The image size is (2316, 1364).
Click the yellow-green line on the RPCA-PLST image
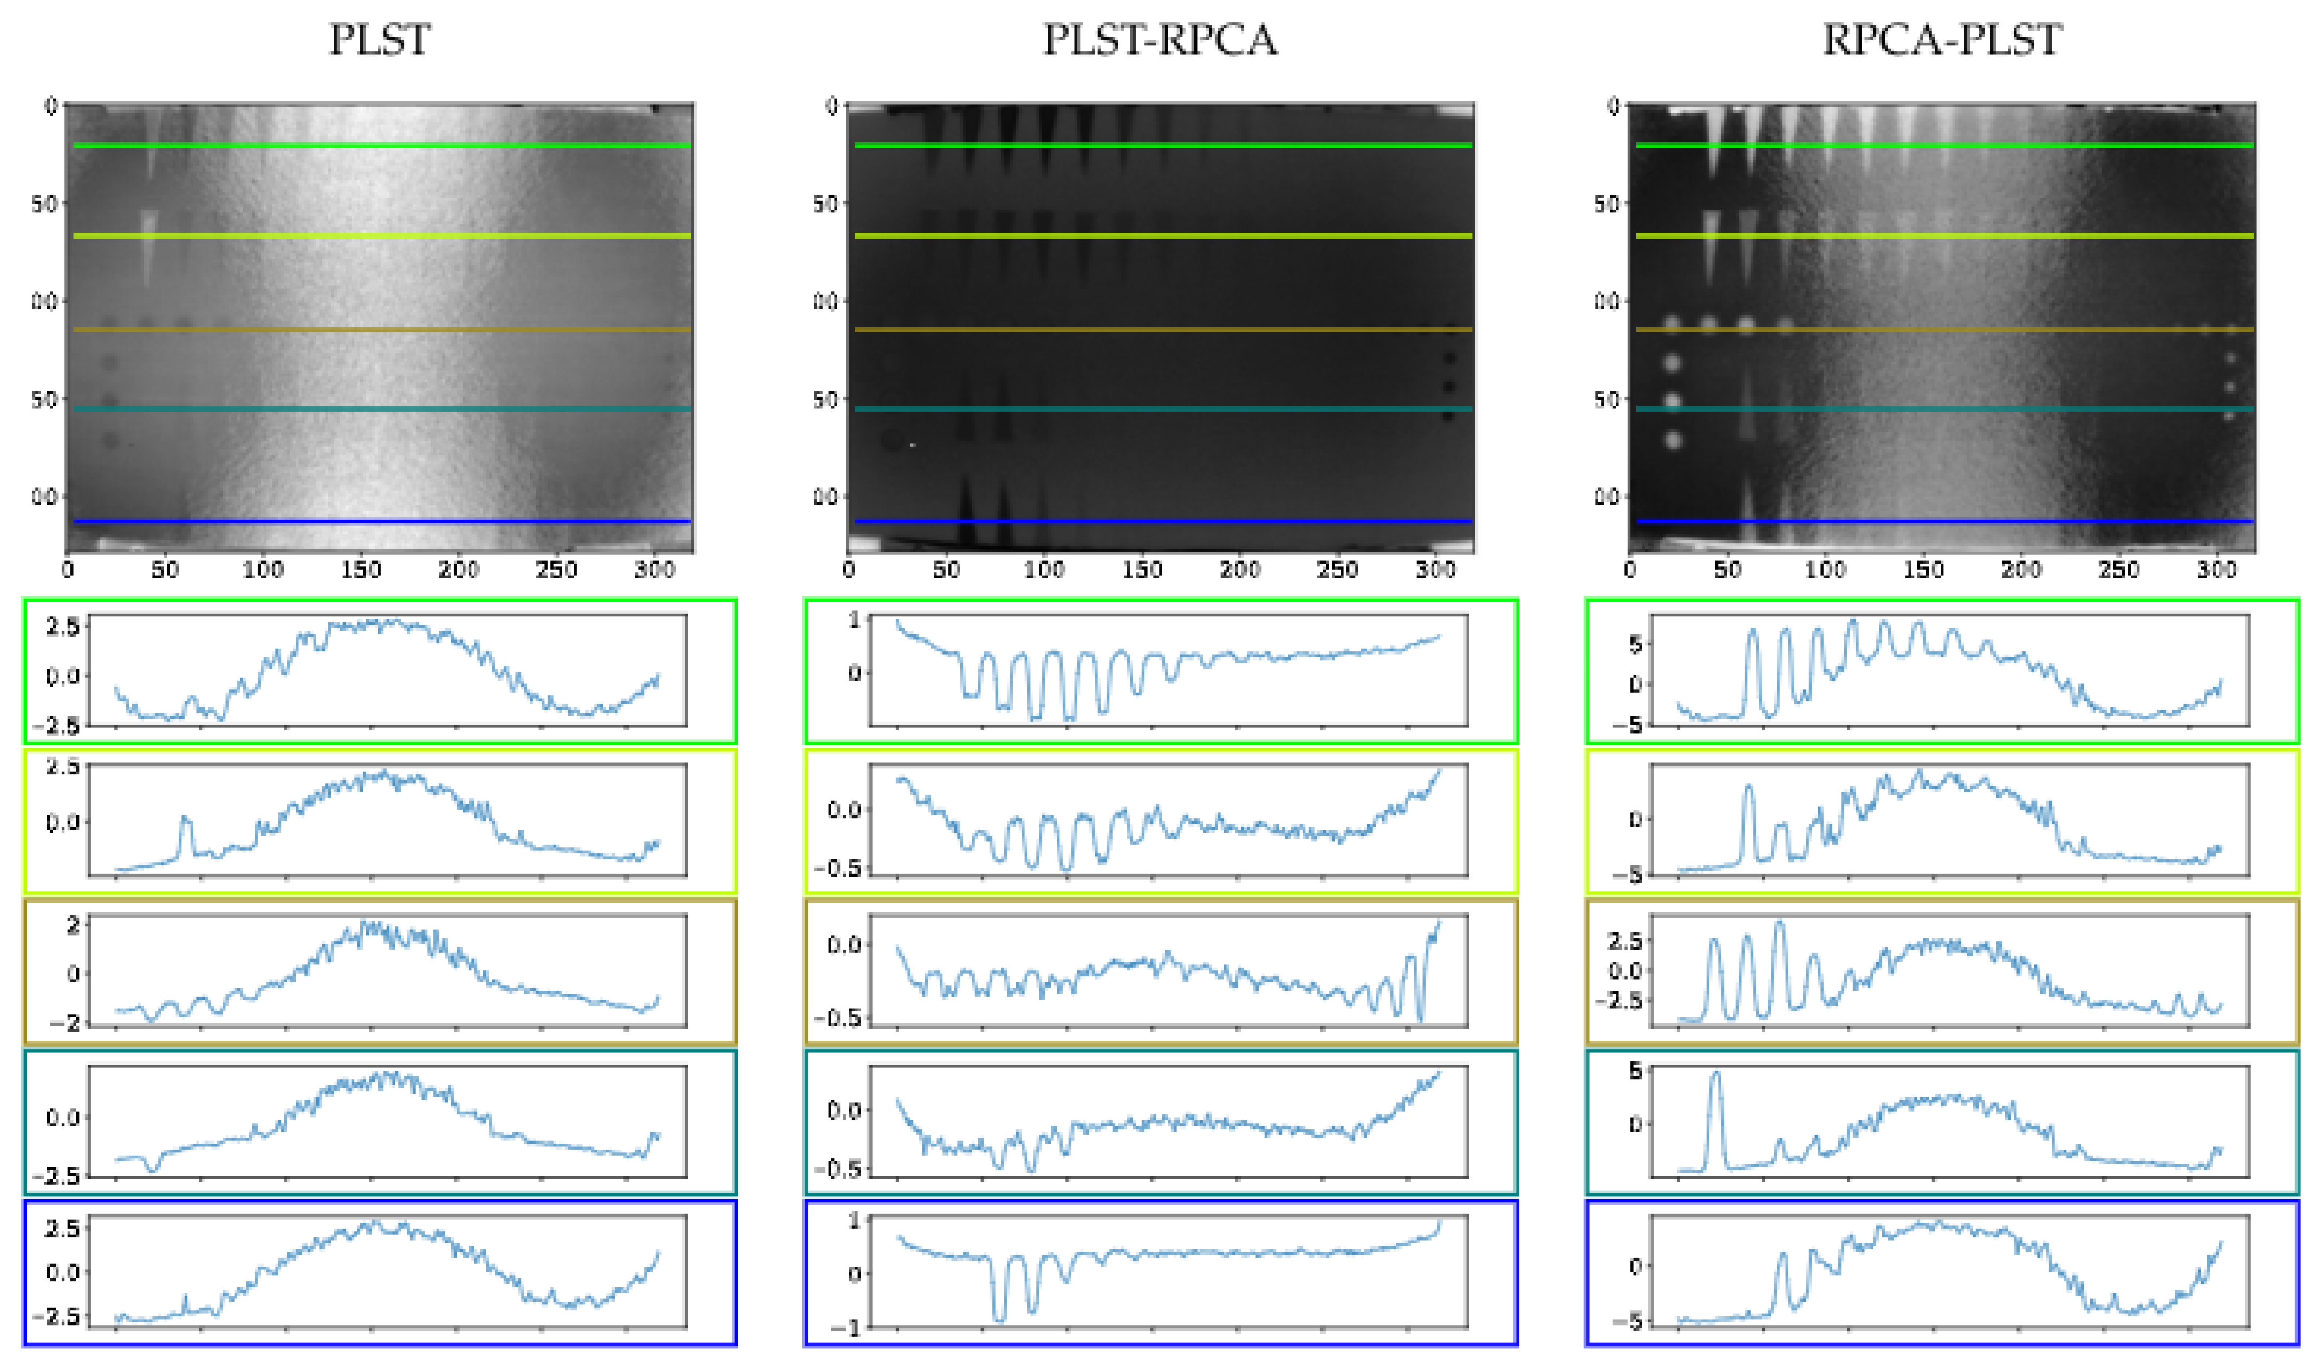pos(1944,236)
